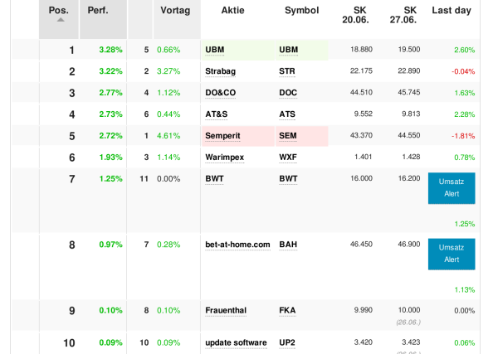Open the update software stock link
Image resolution: width=498 pixels, height=354 pixels.
236,342
